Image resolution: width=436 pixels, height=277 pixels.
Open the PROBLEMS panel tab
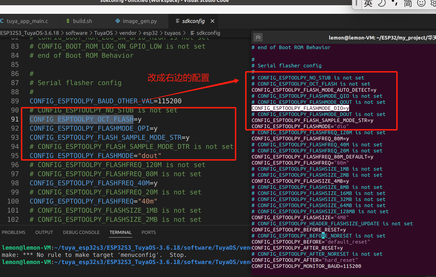[14, 232]
